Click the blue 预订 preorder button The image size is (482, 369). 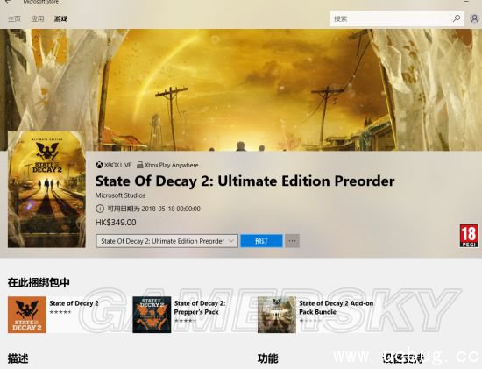pos(261,241)
